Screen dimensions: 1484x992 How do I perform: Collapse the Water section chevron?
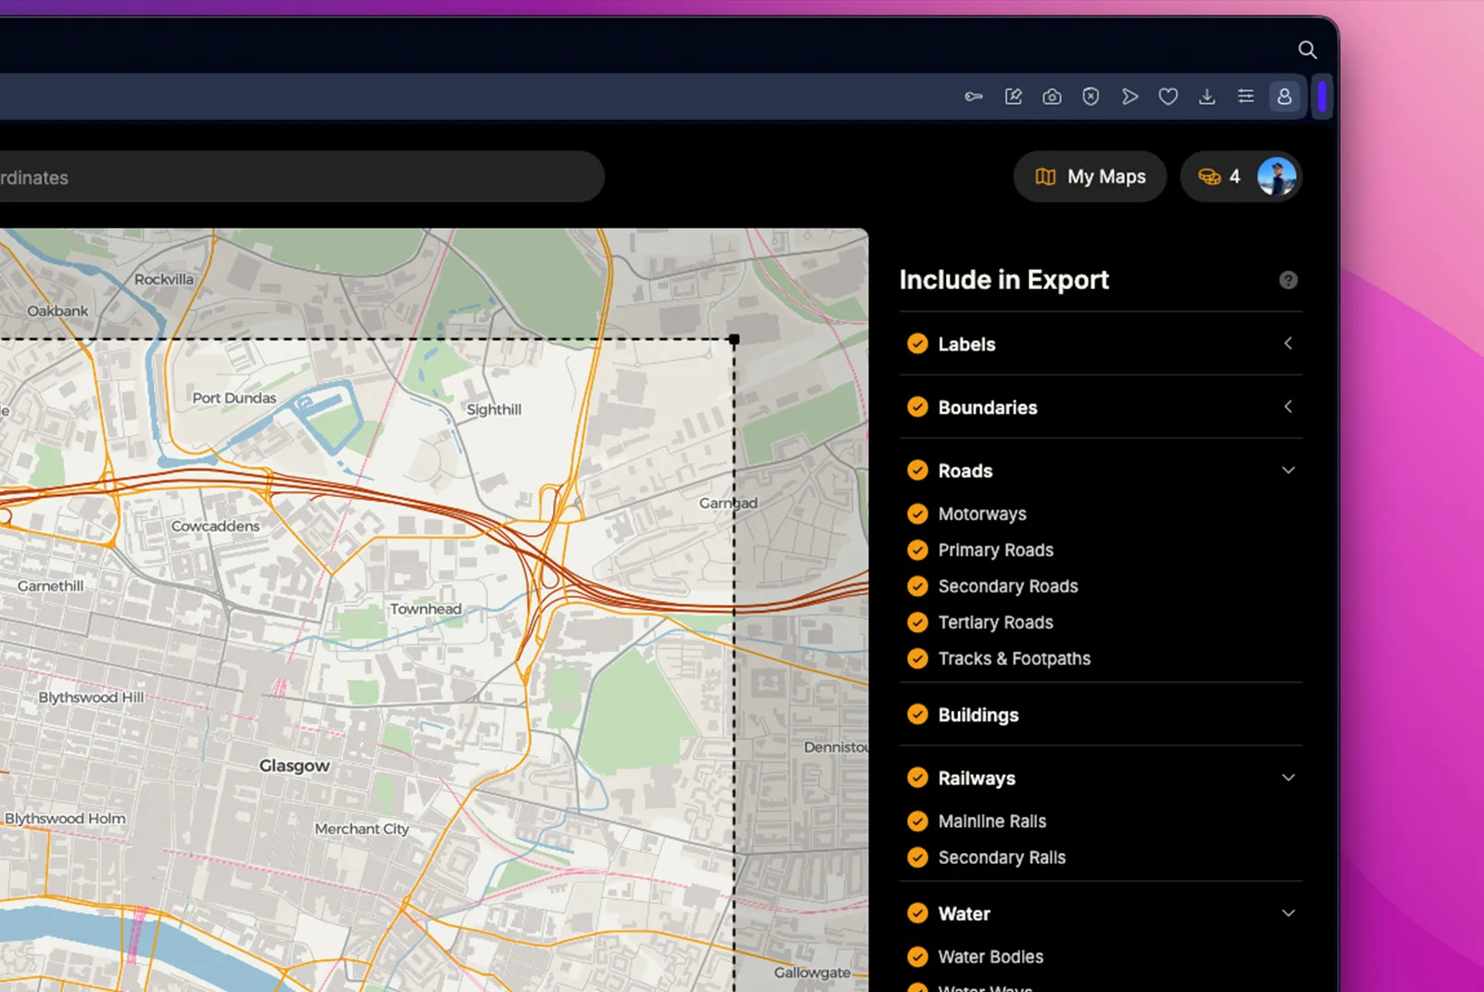[1288, 913]
